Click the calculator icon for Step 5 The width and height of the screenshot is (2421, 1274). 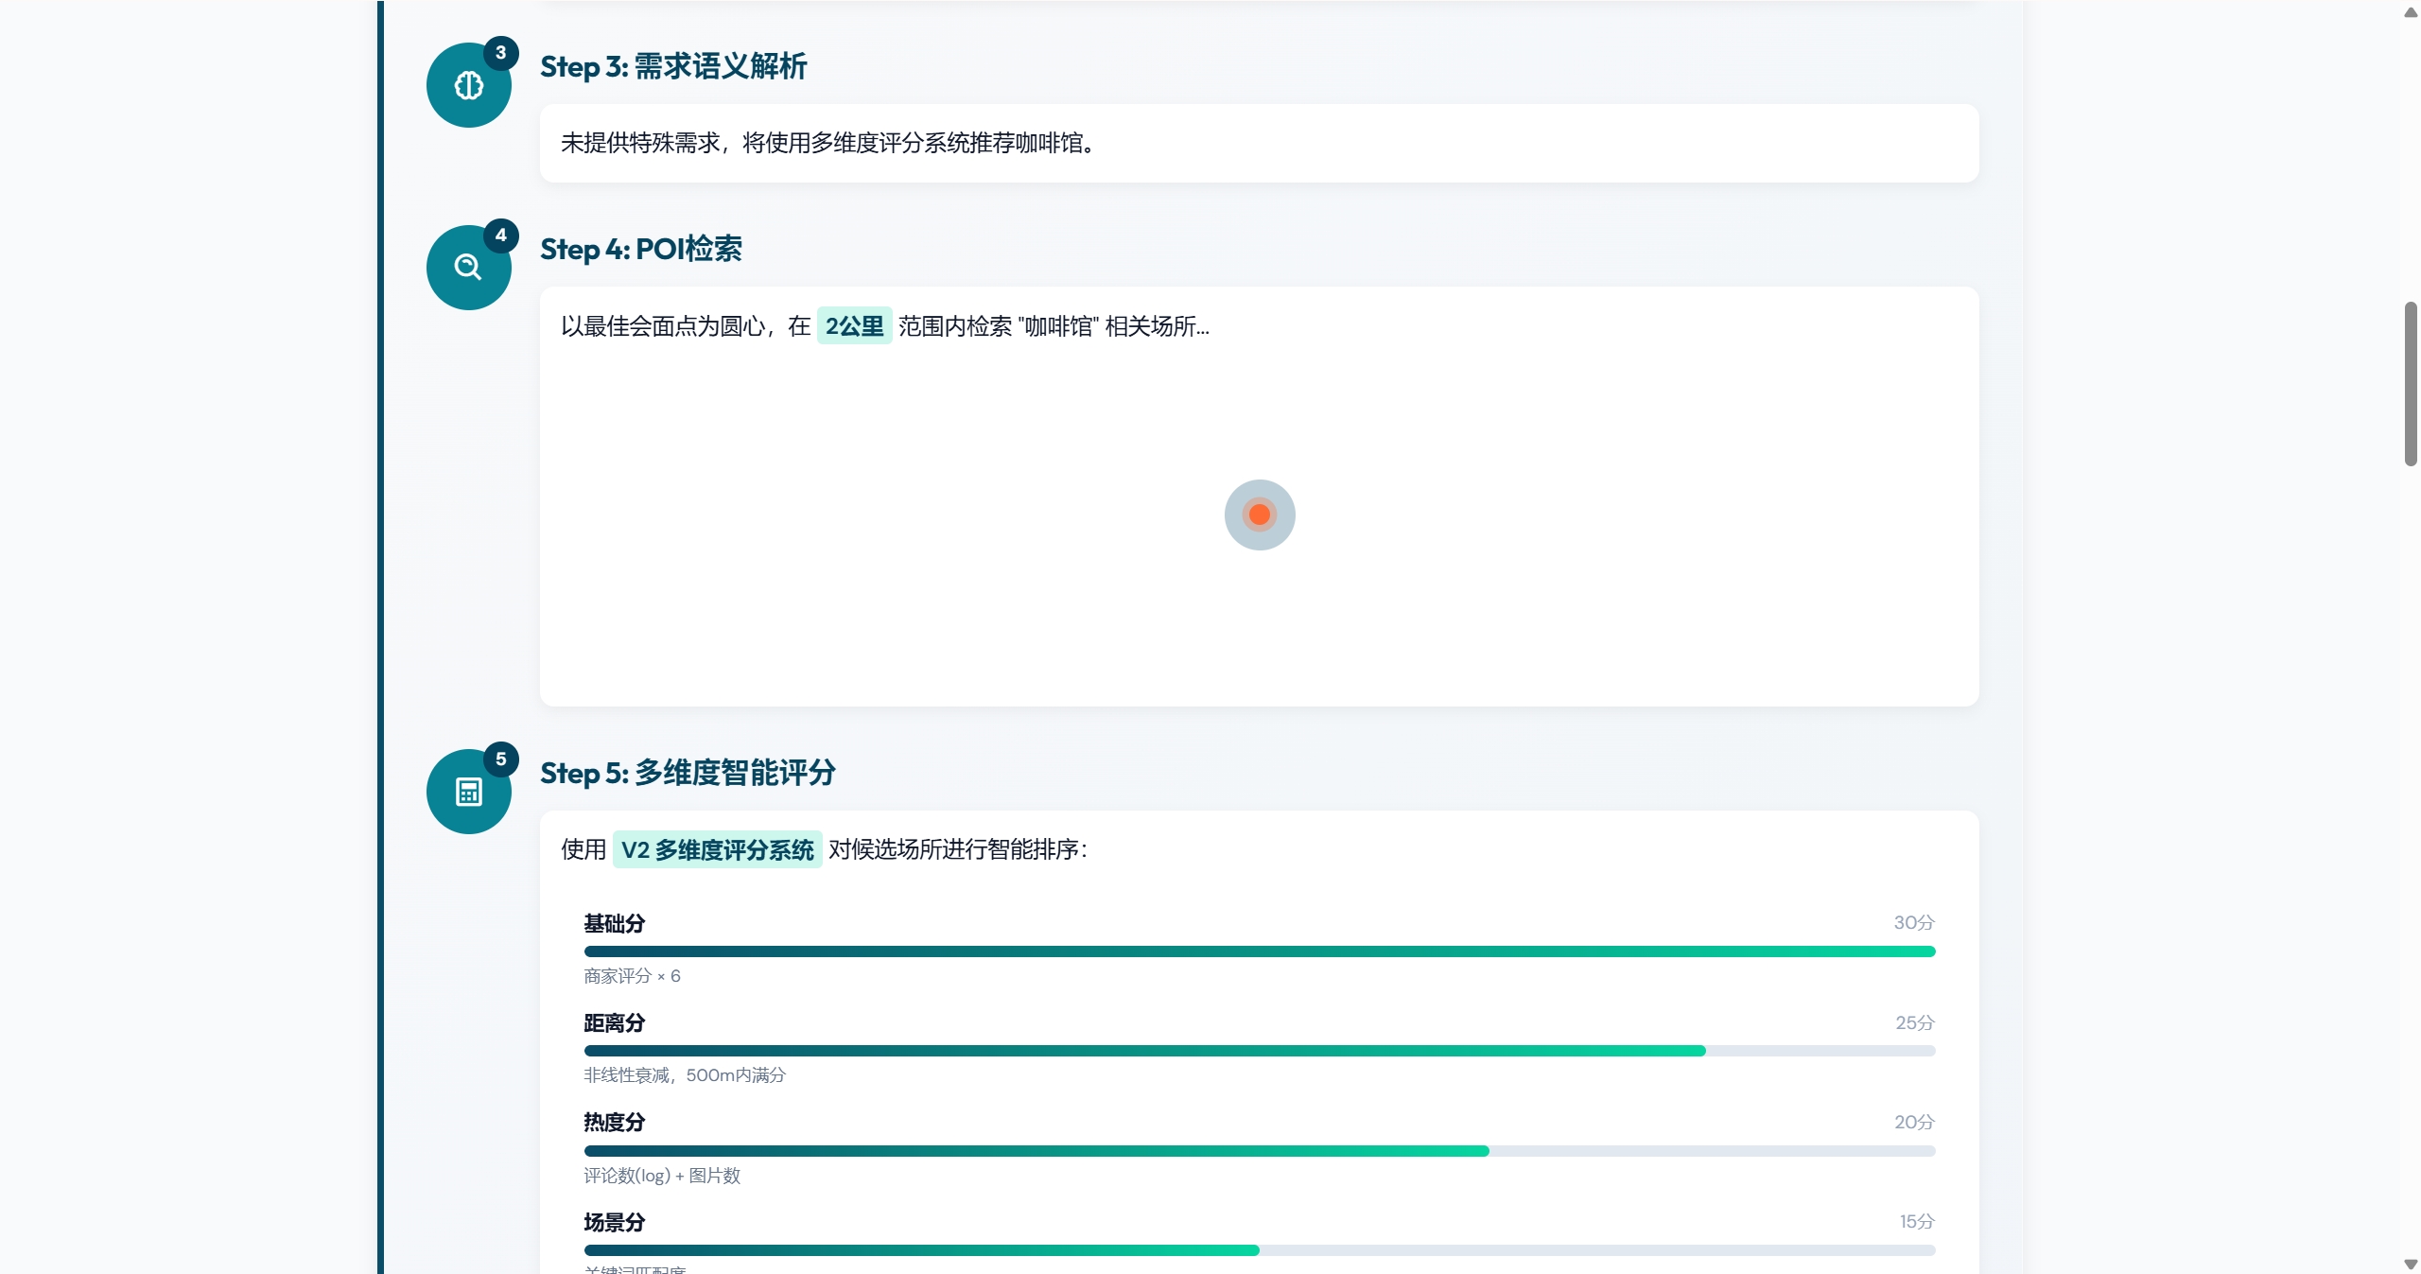[468, 792]
